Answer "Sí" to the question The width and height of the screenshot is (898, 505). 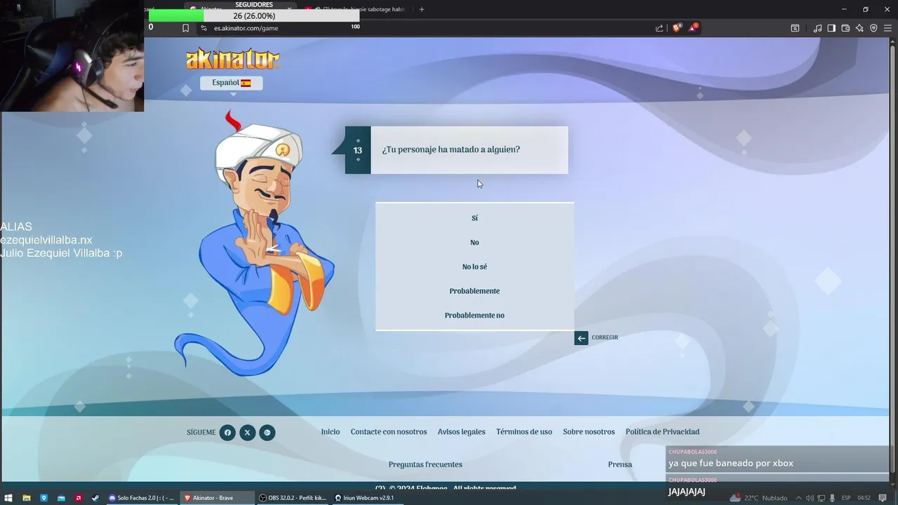point(474,218)
